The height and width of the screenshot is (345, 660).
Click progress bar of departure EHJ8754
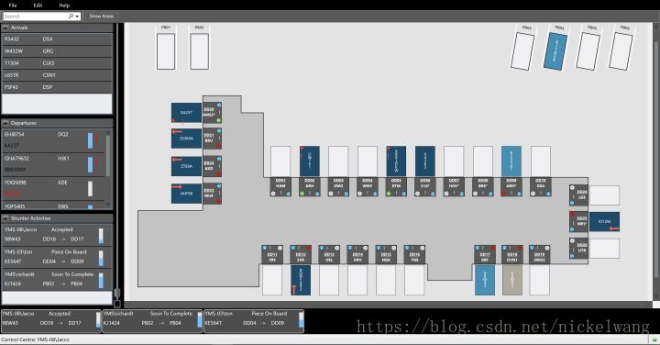pos(90,140)
